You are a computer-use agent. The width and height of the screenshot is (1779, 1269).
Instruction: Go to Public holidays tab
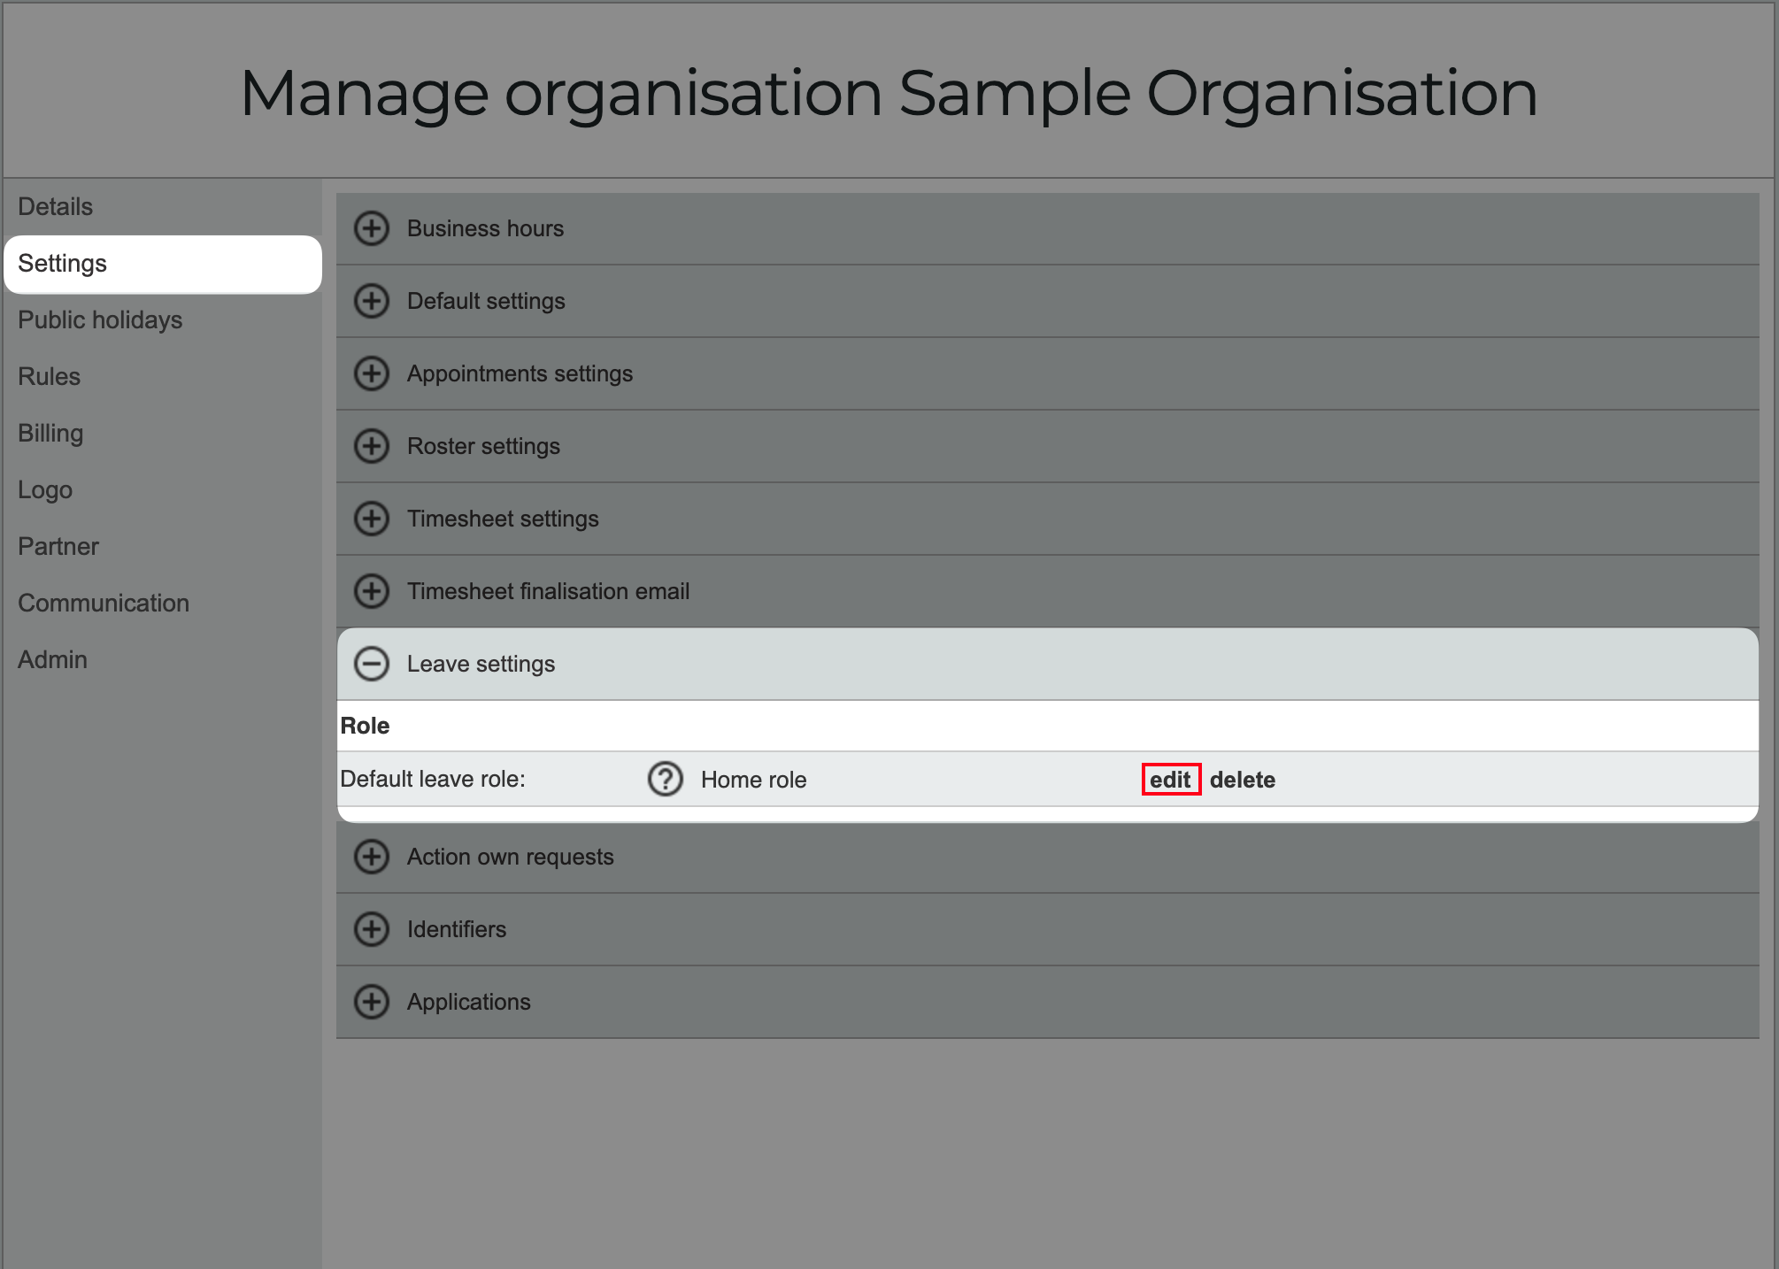pos(163,320)
